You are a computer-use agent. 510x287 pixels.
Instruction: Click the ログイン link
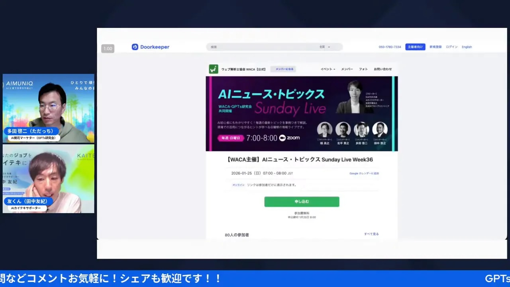point(451,47)
